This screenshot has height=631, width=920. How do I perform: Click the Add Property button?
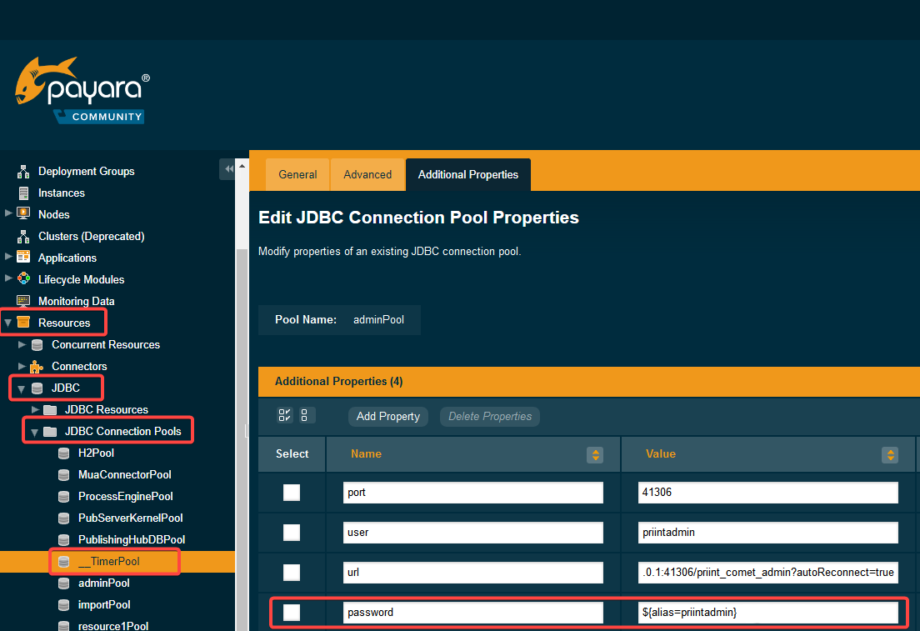(387, 416)
